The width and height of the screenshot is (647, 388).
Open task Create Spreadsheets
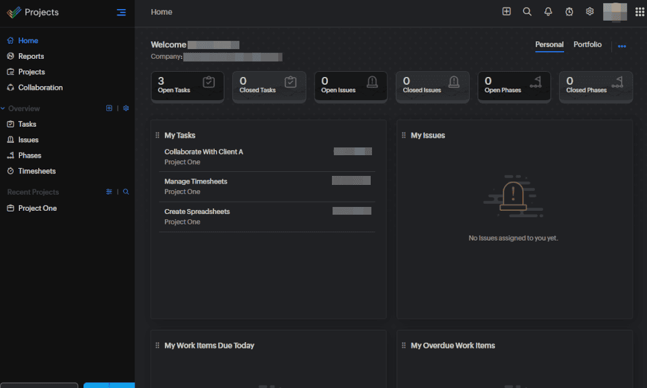(x=197, y=211)
